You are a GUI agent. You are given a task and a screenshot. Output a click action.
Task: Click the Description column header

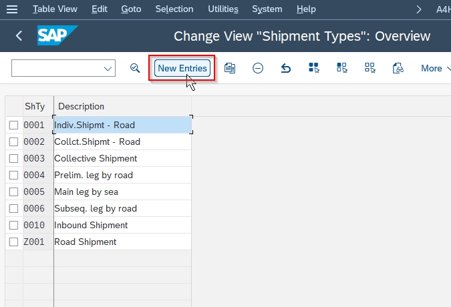[122, 106]
